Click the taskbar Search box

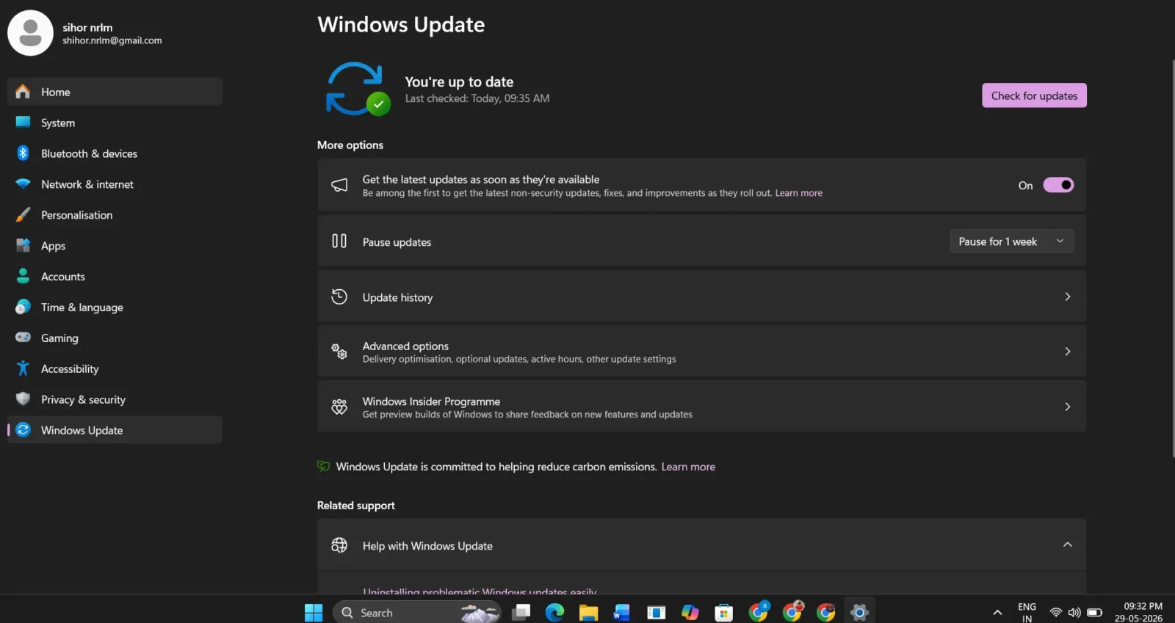click(x=417, y=613)
